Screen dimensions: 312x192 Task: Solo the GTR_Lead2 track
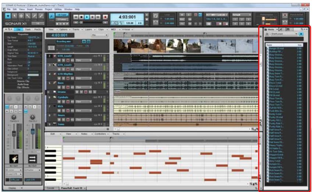64,60
